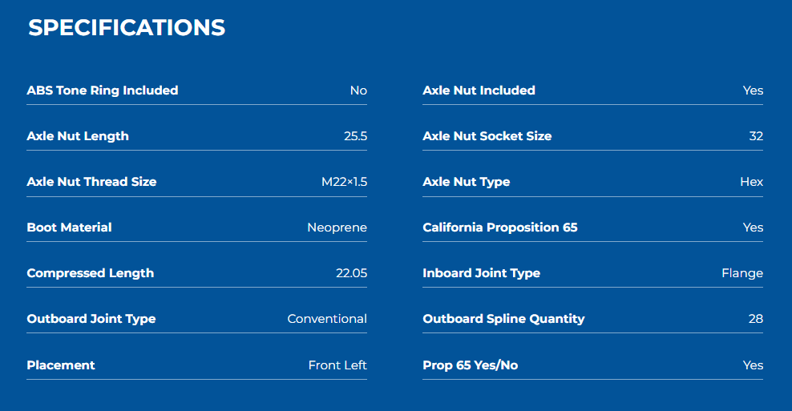Select the Axle Nut Thread Size label

click(x=91, y=182)
